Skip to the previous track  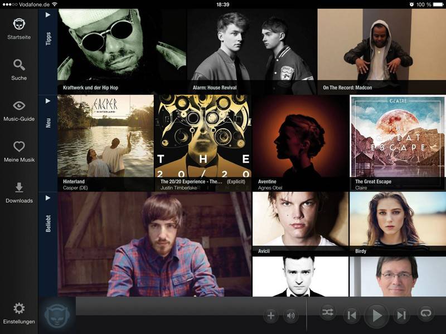click(x=352, y=315)
